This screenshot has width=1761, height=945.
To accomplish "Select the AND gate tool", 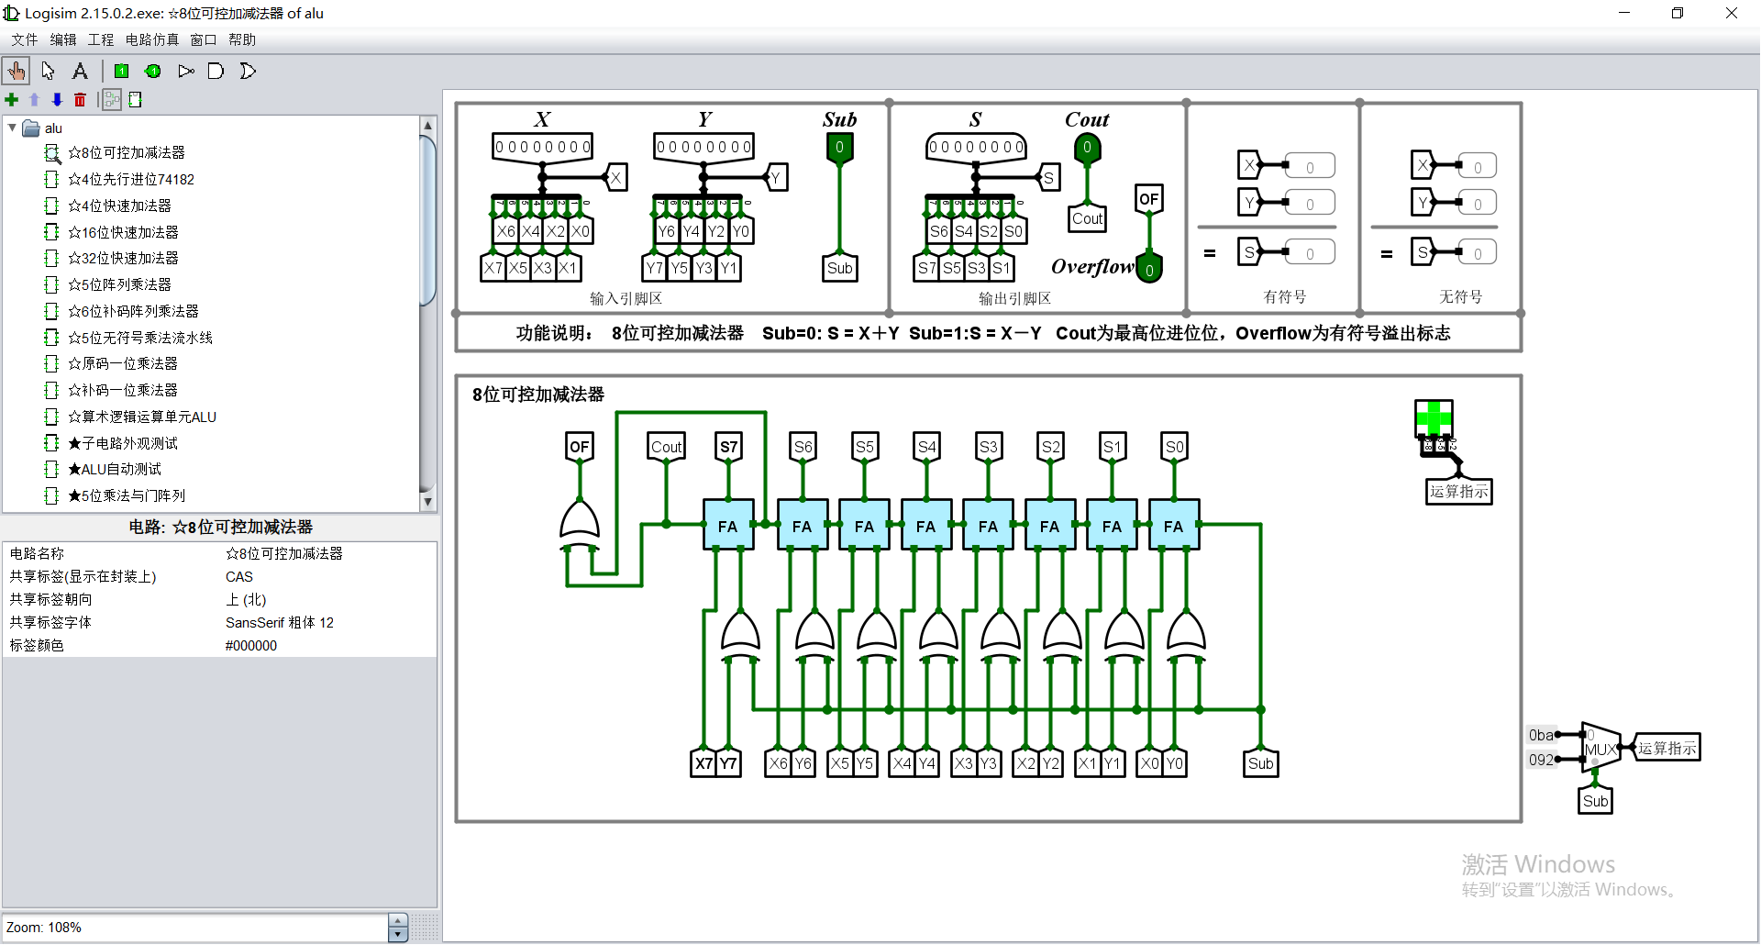I will click(216, 71).
